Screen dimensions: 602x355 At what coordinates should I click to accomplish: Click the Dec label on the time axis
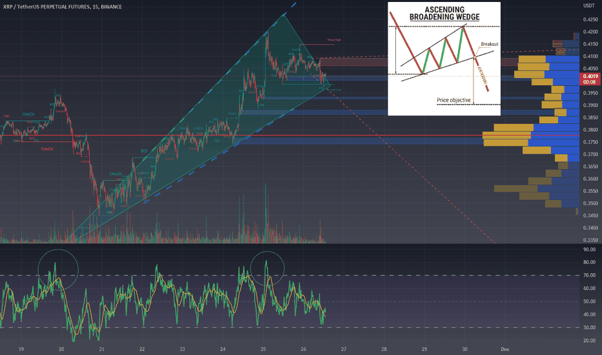[505, 349]
